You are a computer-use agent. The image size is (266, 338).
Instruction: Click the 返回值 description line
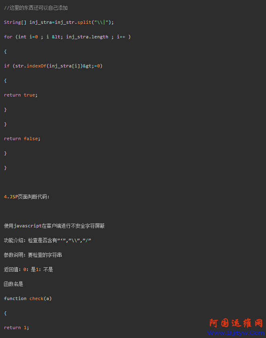29,269
